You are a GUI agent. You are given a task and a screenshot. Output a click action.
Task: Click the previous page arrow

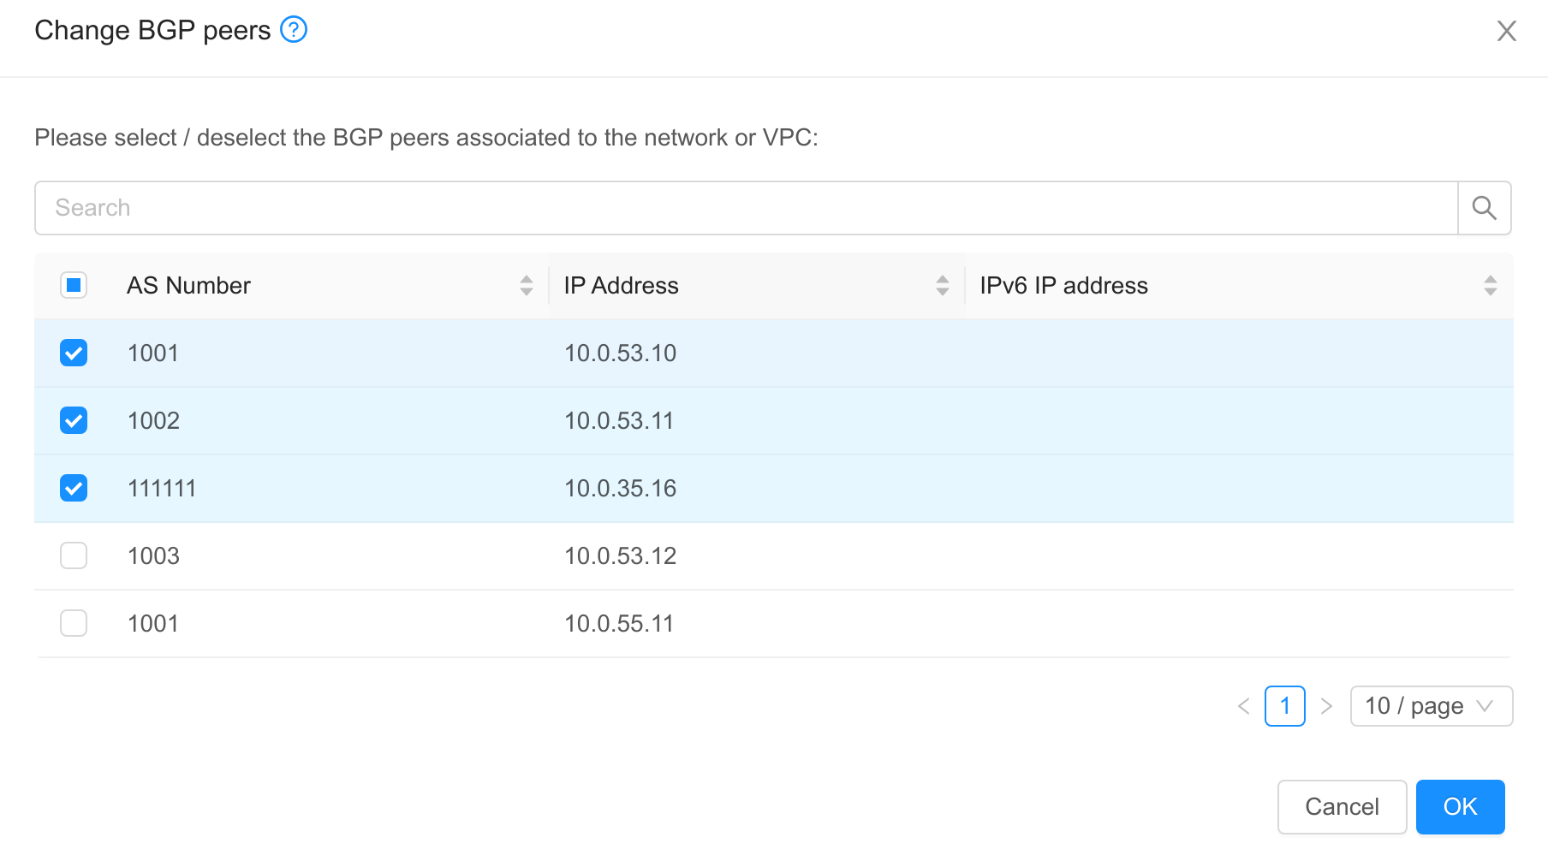[1243, 706]
